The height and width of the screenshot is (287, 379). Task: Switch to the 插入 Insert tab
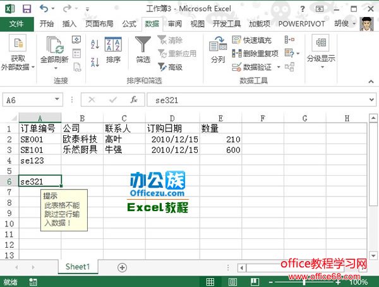(69, 24)
